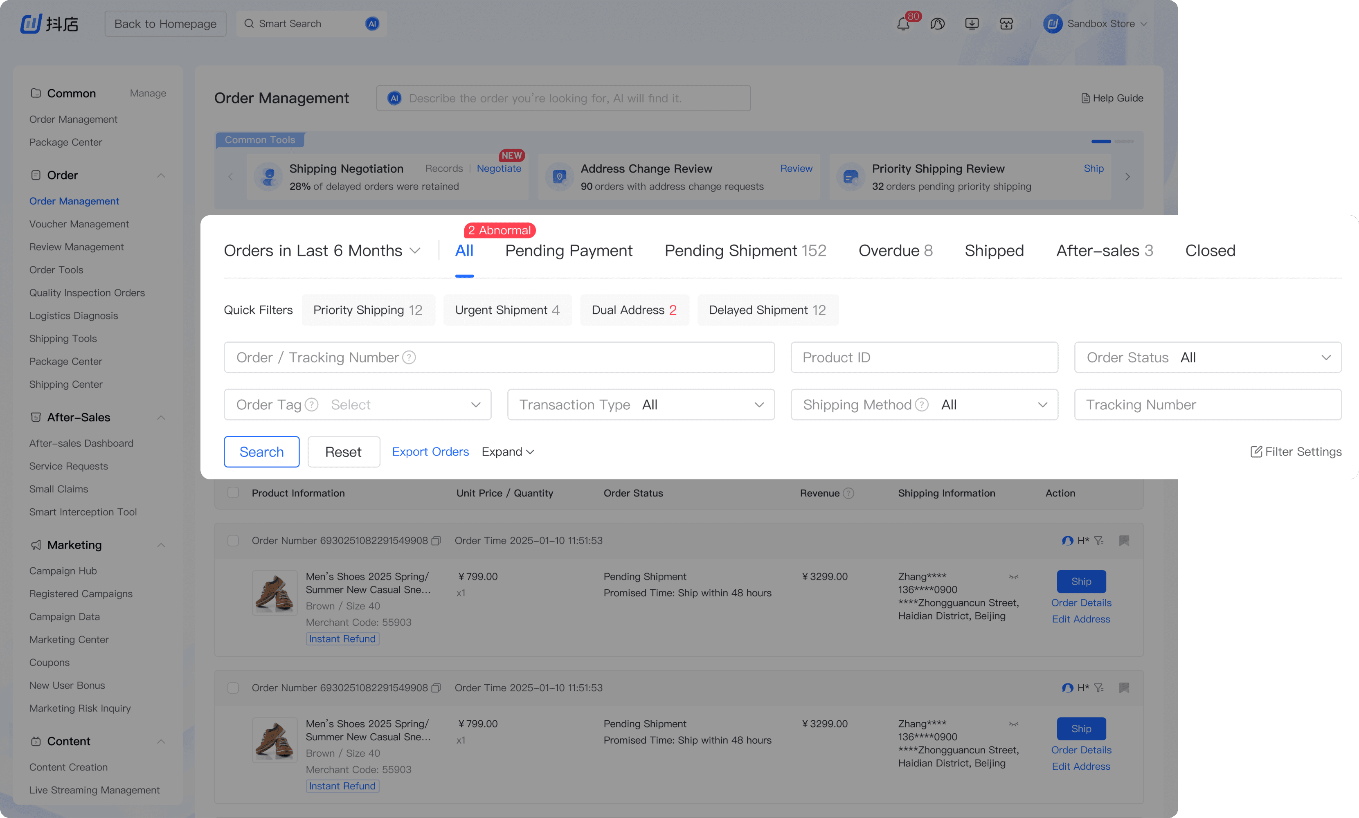
Task: Tick the first order row checkbox
Action: (233, 541)
